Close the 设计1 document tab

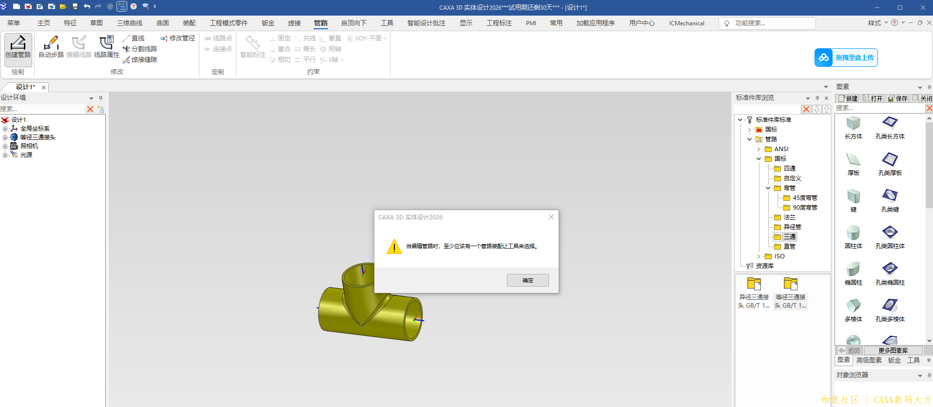click(43, 87)
